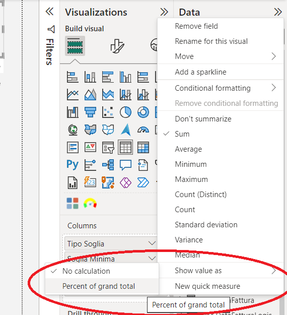287x315 pixels.
Task: Select the table visual
Action: 125,147
